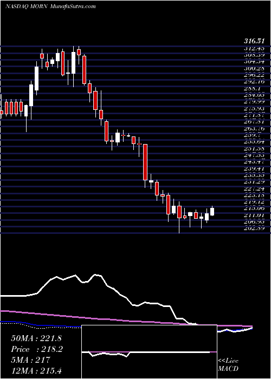
Task: Click the 215.06 price axis label
Action: click(255, 209)
